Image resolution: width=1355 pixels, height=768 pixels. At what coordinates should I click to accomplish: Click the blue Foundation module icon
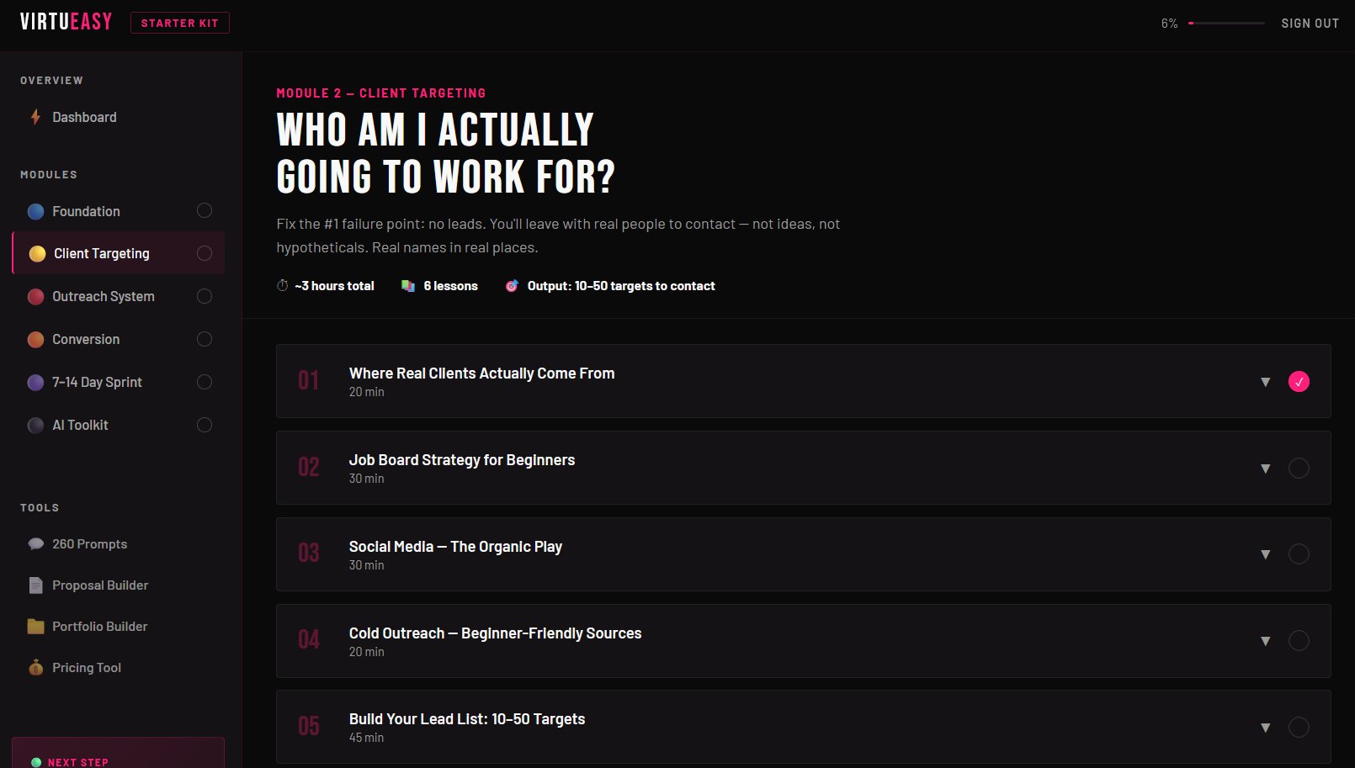[35, 211]
